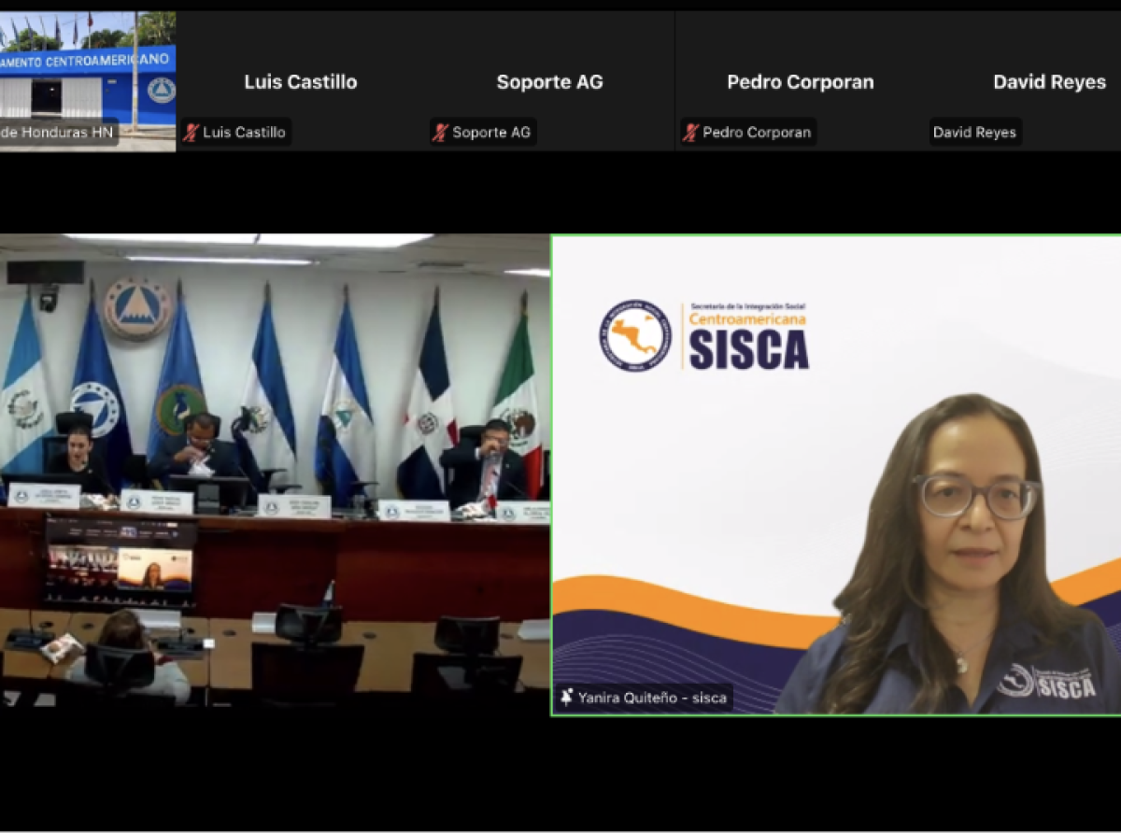This screenshot has height=833, width=1121.
Task: Click the 'David Reyes' small name label
Action: [x=974, y=133]
